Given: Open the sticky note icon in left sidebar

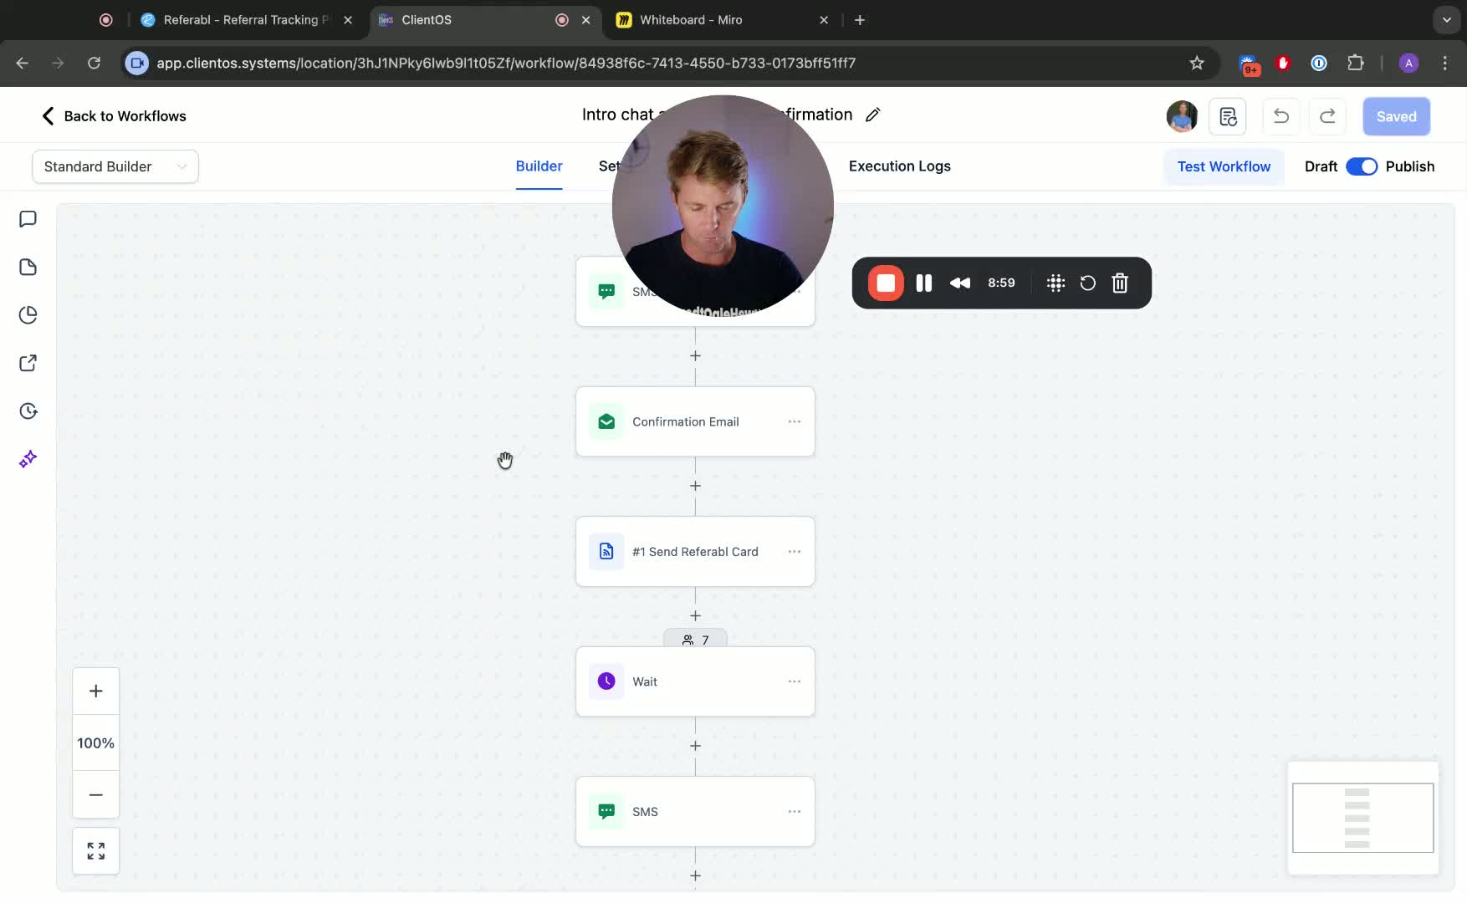Looking at the screenshot, I should pos(28,267).
